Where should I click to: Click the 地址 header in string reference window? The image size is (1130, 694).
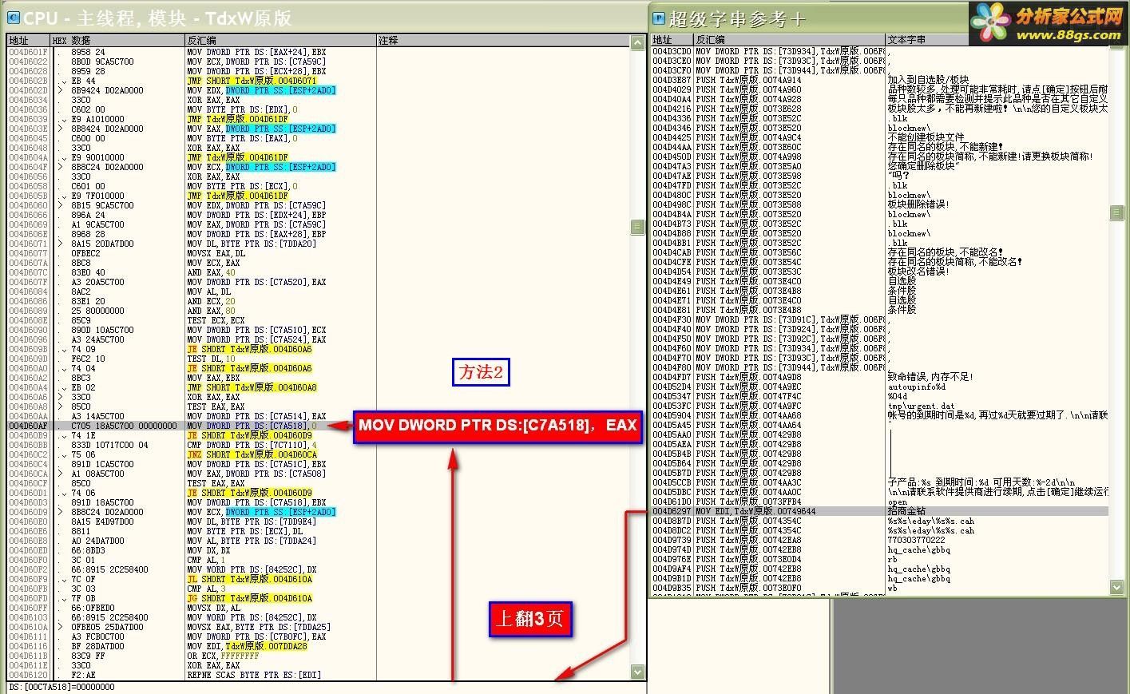pos(672,39)
